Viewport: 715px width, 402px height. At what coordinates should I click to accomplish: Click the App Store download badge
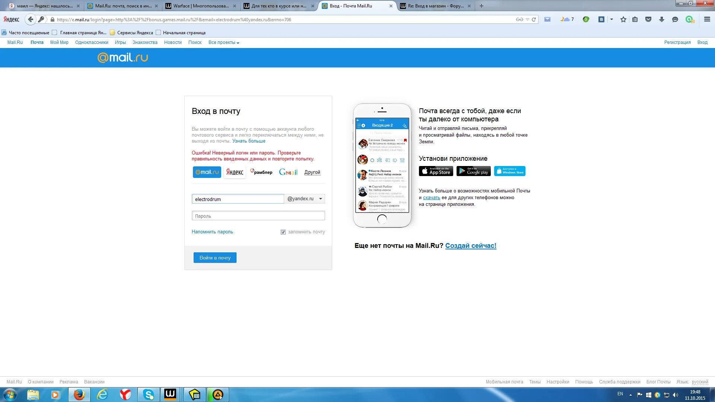click(x=436, y=171)
